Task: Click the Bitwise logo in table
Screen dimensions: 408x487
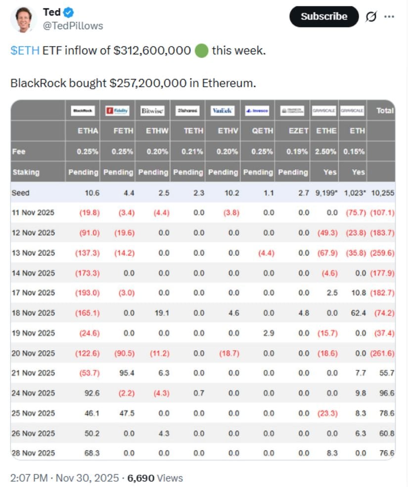Action: pyautogui.click(x=152, y=111)
